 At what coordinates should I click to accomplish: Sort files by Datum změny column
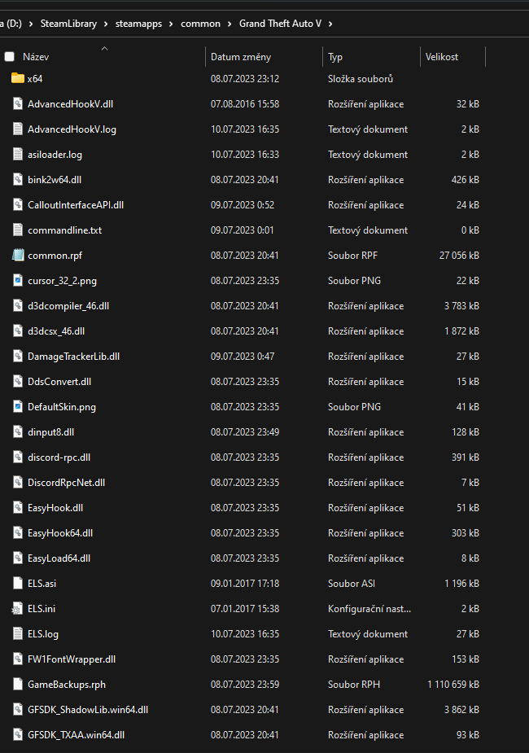tap(241, 57)
